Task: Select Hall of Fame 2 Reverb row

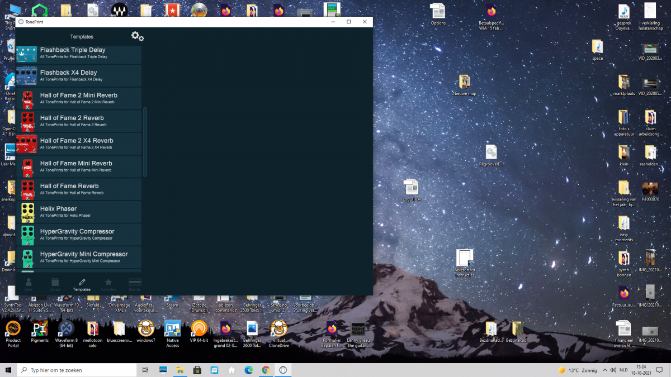Action: 79,121
